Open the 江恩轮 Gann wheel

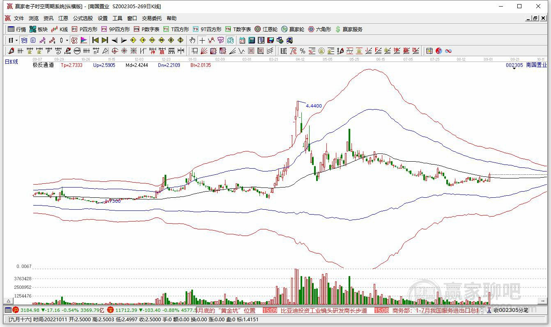pos(266,29)
